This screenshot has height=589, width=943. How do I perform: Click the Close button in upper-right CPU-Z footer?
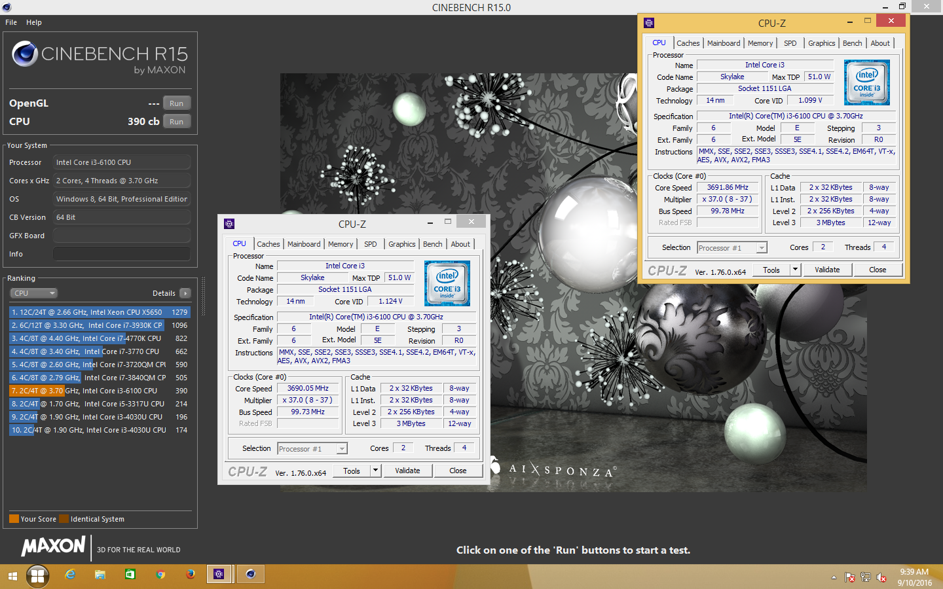pos(878,270)
